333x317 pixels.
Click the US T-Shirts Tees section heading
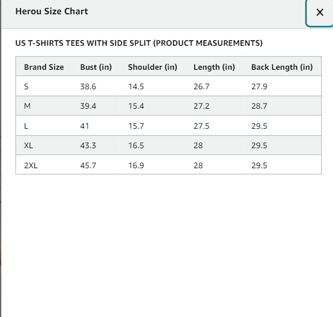click(139, 43)
